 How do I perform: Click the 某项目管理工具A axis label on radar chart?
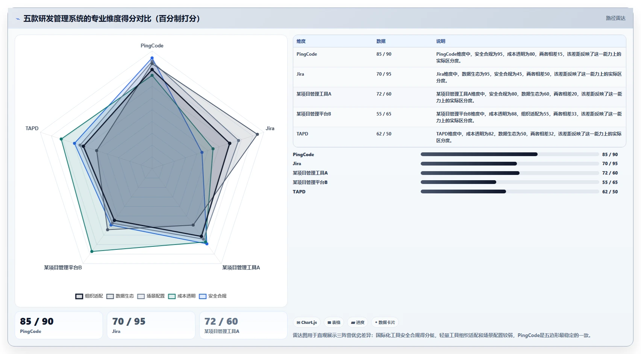click(x=241, y=267)
